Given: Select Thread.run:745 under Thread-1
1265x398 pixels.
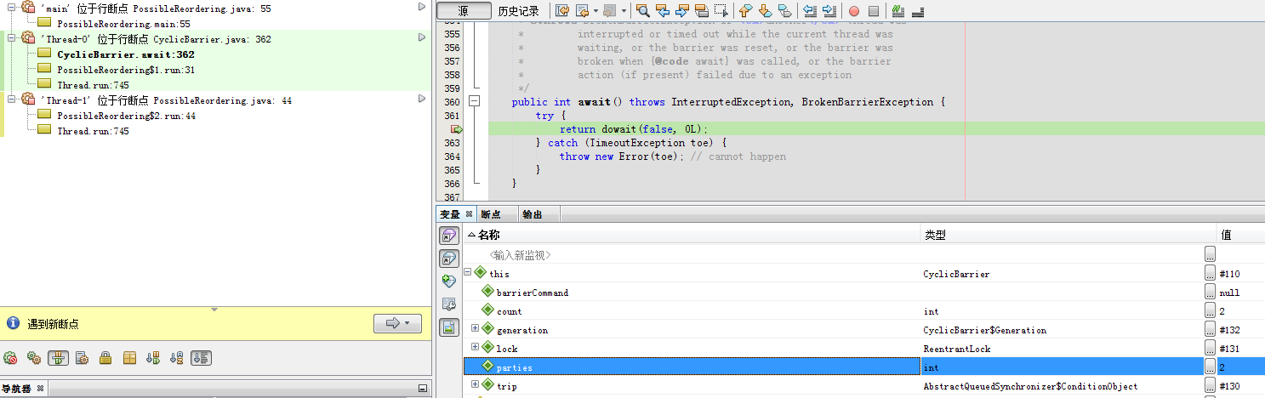Looking at the screenshot, I should pos(93,131).
